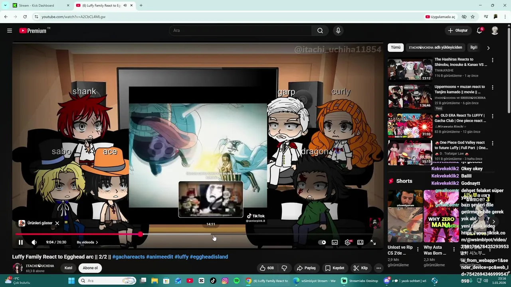Screen dimensions: 511x287
Task: Switch to theater mode view
Action: [x=360, y=242]
